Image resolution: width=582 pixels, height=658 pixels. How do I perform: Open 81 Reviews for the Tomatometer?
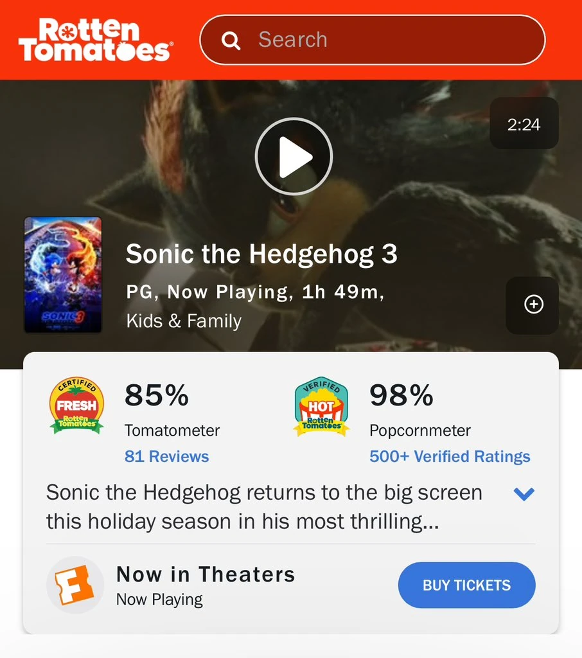[166, 456]
